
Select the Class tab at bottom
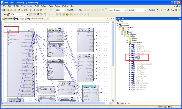pos(120,103)
